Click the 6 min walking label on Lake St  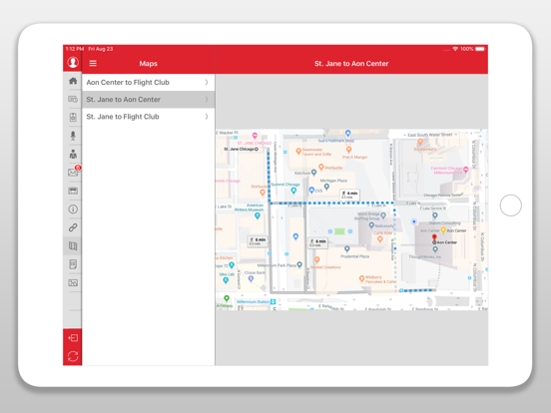tap(349, 195)
